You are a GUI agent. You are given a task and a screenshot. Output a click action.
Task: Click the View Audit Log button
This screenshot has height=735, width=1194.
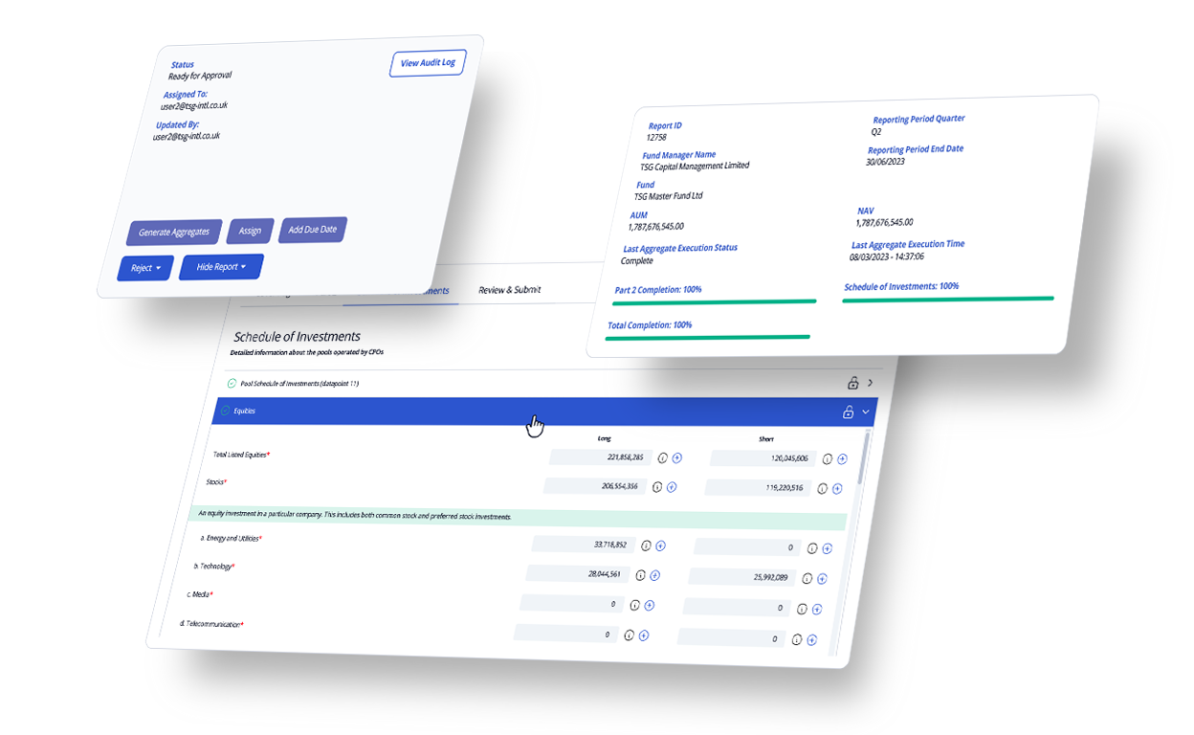[427, 62]
